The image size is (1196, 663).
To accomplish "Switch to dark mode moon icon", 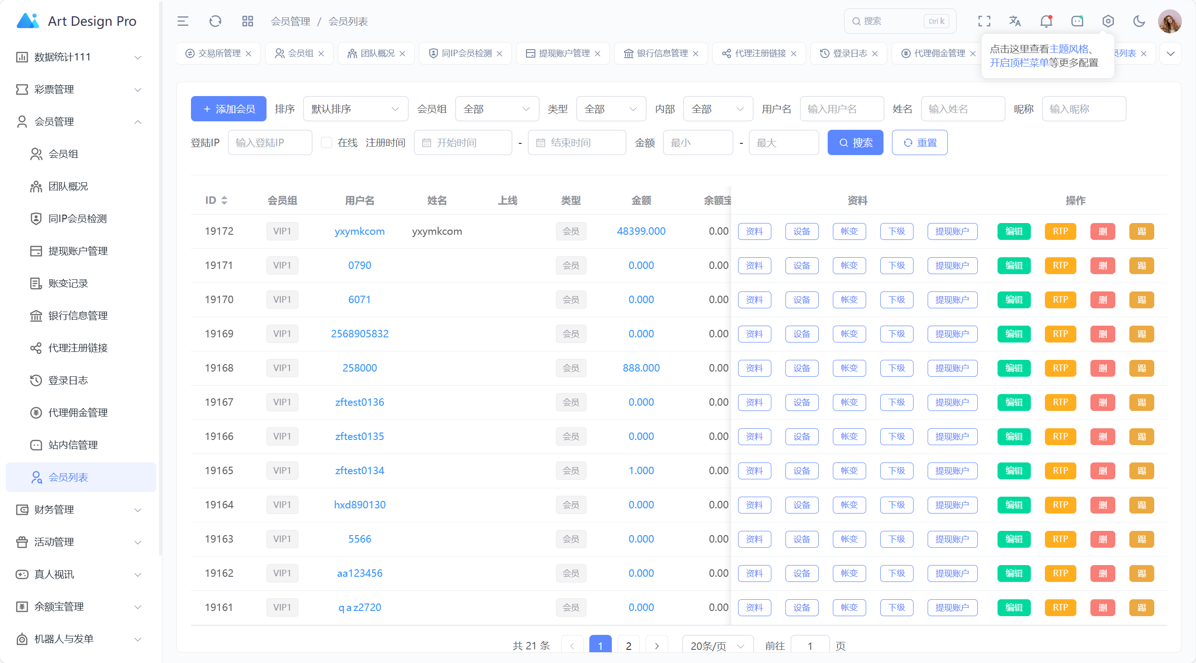I will pos(1139,21).
